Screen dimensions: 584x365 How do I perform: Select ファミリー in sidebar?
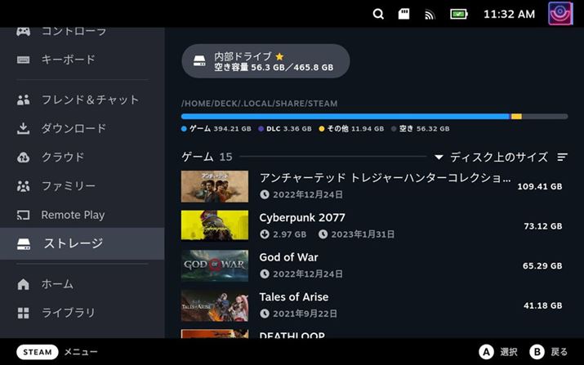[x=82, y=186]
